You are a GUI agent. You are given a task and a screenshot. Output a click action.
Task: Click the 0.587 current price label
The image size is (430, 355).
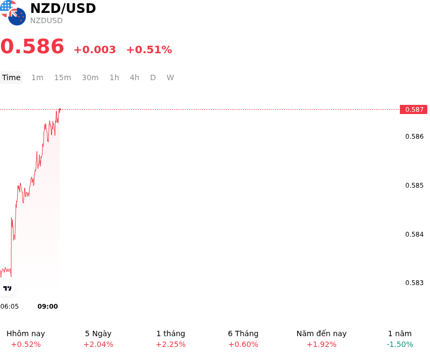pyautogui.click(x=413, y=110)
